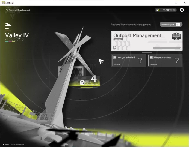Open the Income Report button

[171, 25]
